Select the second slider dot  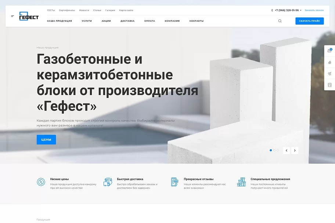tap(274, 150)
